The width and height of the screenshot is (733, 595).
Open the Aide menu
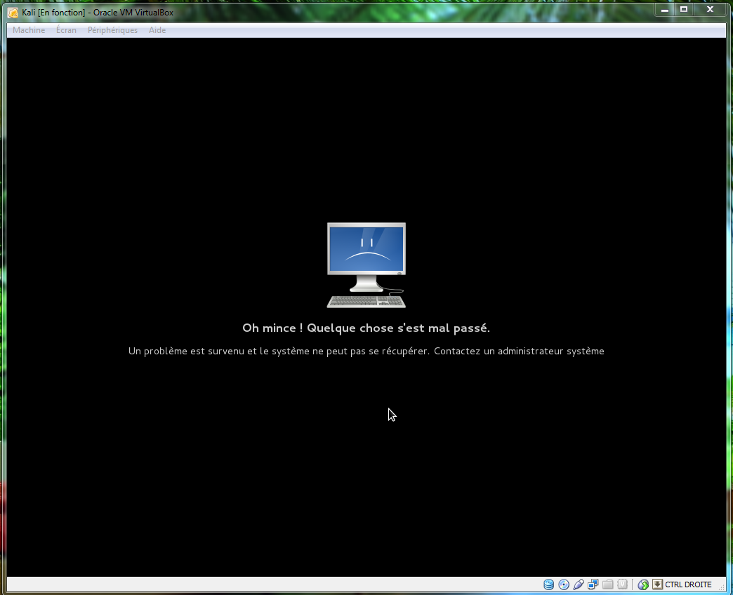point(157,30)
